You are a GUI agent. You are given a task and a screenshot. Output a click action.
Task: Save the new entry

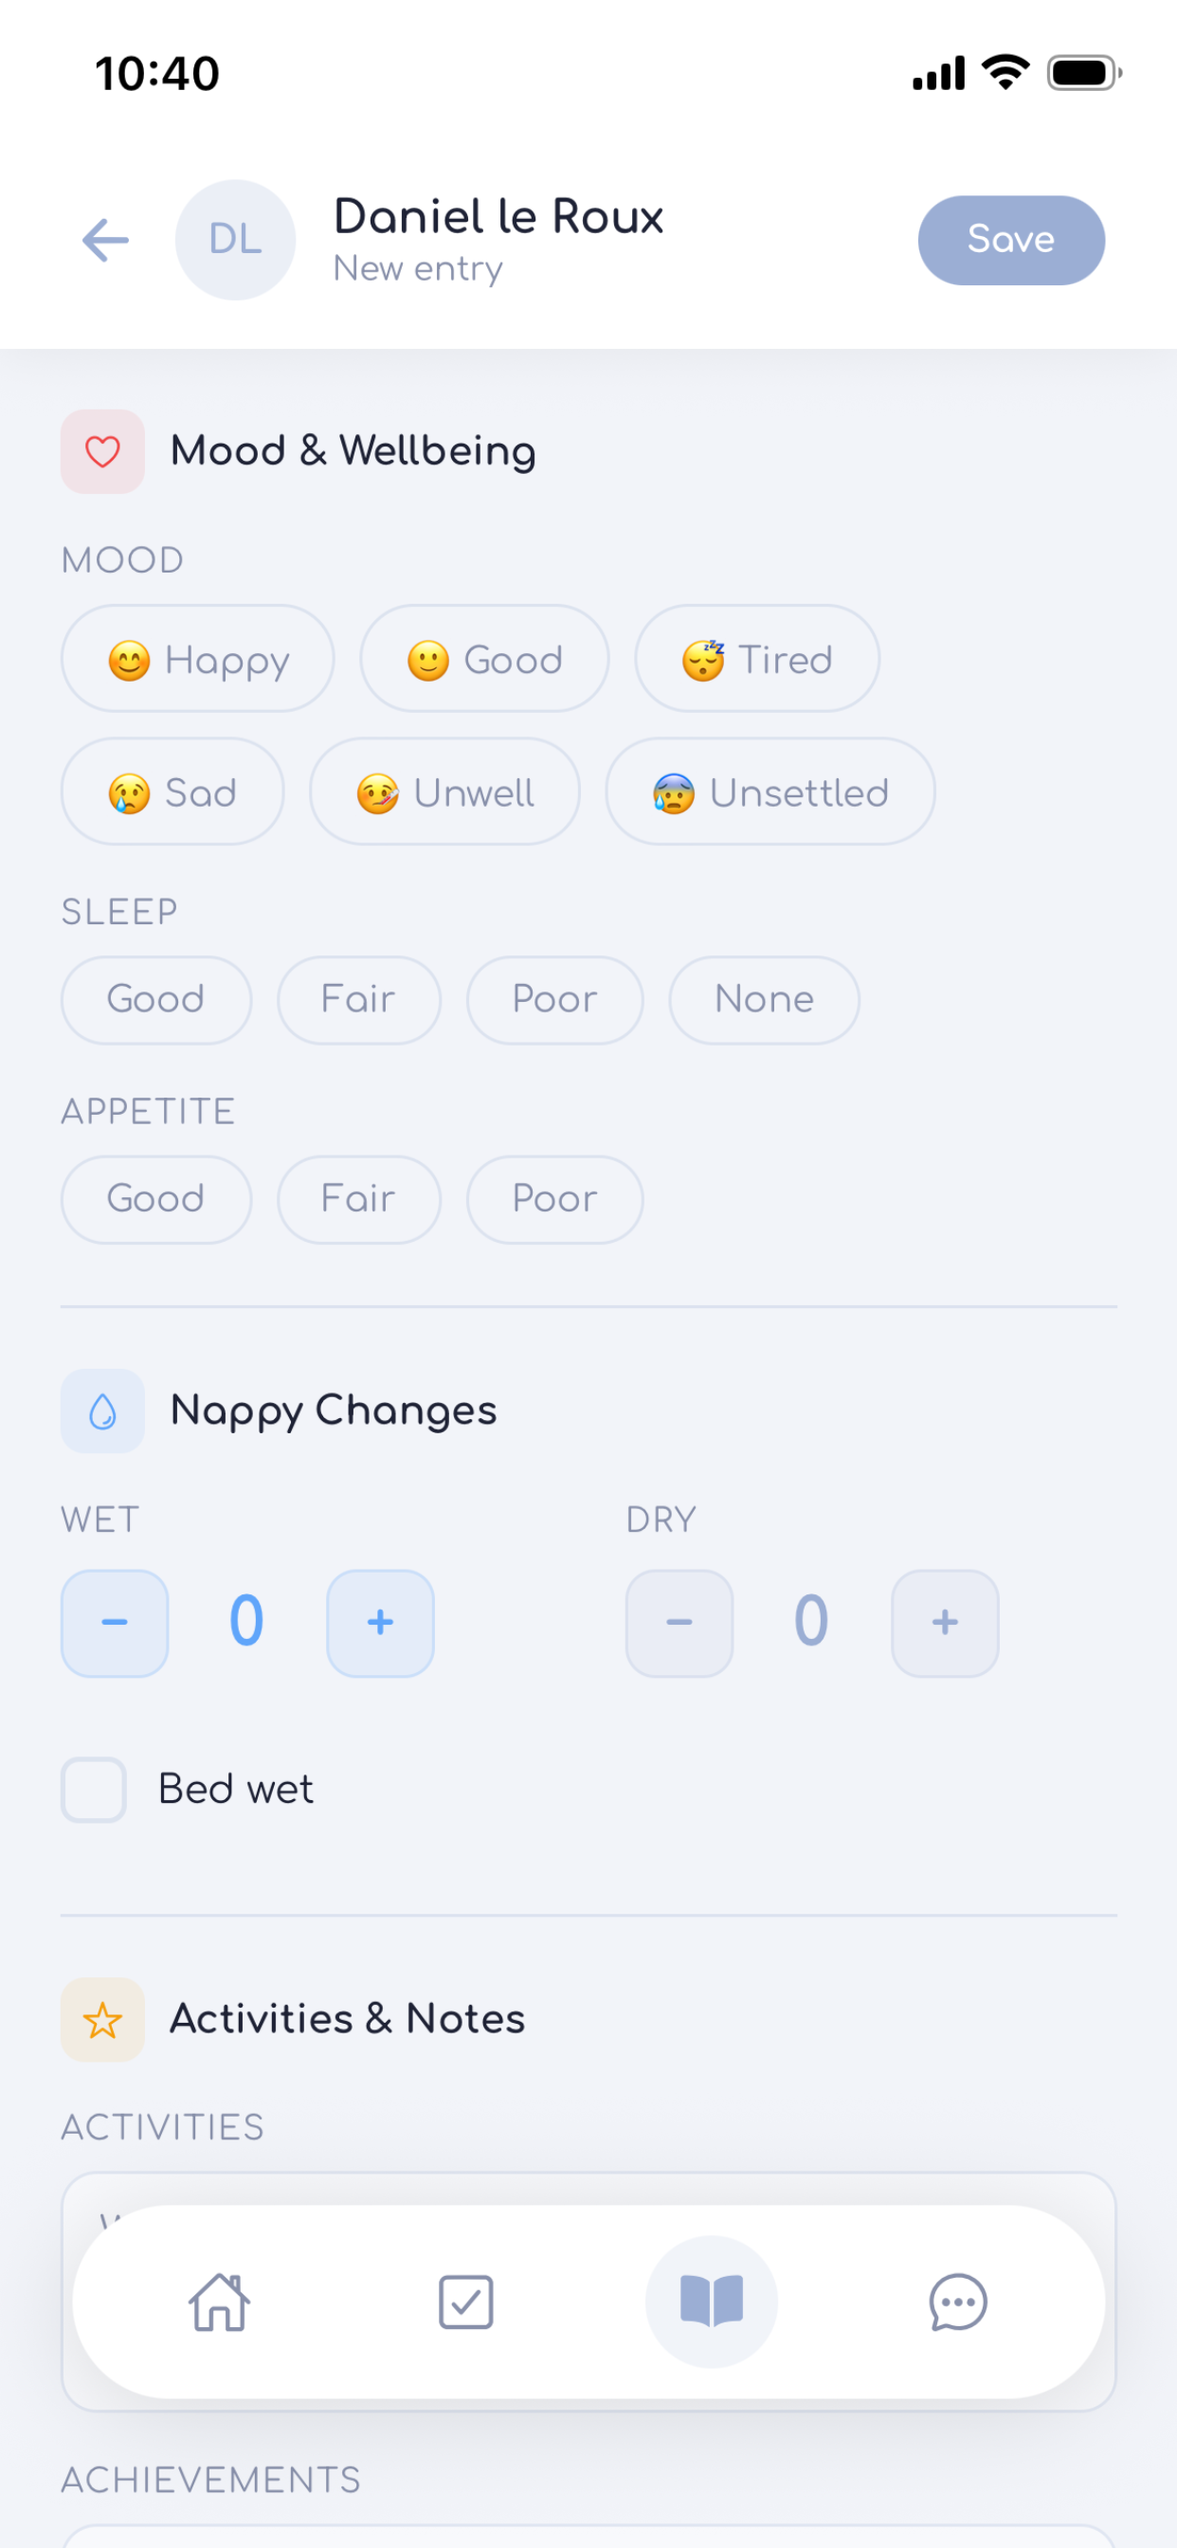point(1011,240)
